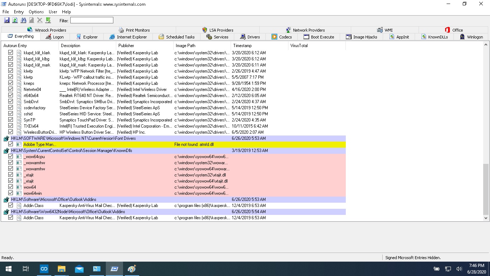Click the Jump to Entry toolbar icon
490x276 pixels.
[48, 20]
